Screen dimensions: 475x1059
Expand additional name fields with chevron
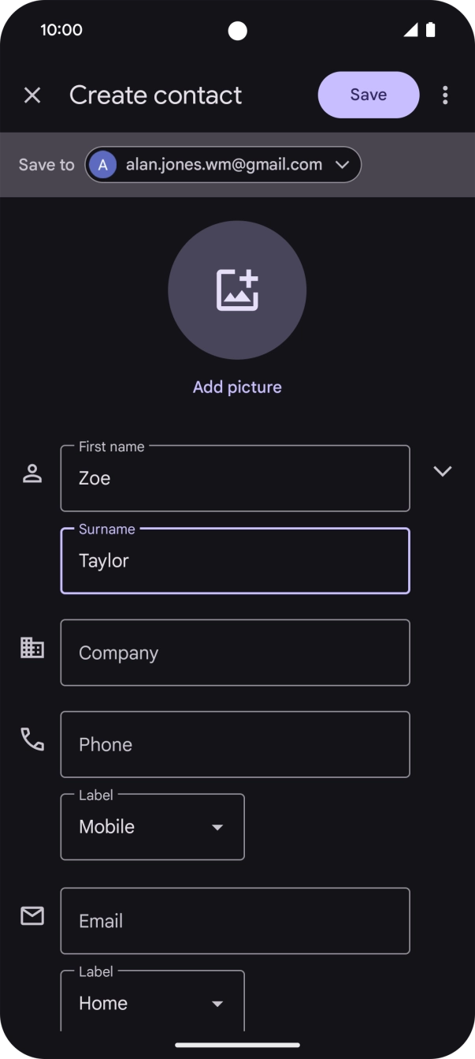[442, 471]
